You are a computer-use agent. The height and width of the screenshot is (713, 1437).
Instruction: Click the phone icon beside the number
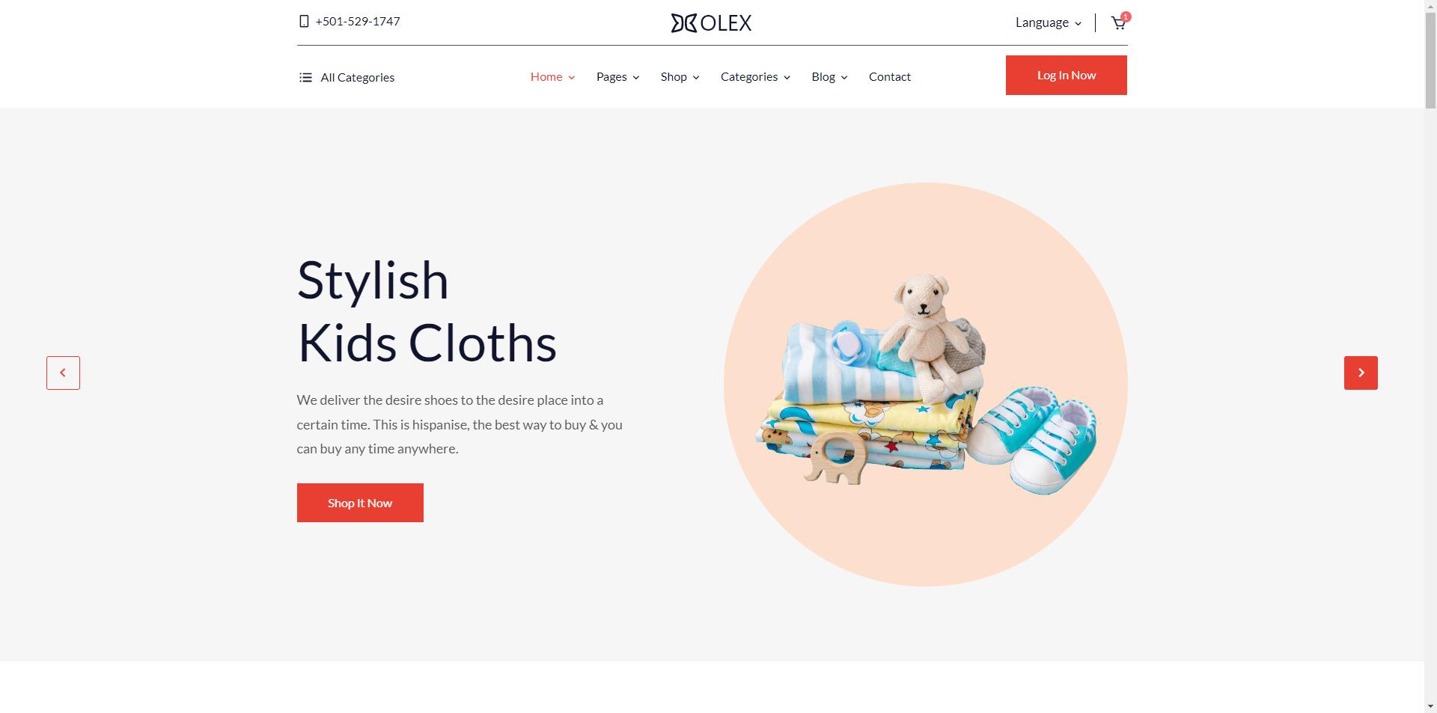pyautogui.click(x=304, y=22)
